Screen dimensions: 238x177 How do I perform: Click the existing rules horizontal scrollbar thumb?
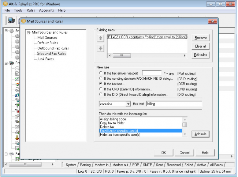pyautogui.click(x=122, y=56)
